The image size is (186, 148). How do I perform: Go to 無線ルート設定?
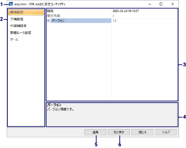21,32
